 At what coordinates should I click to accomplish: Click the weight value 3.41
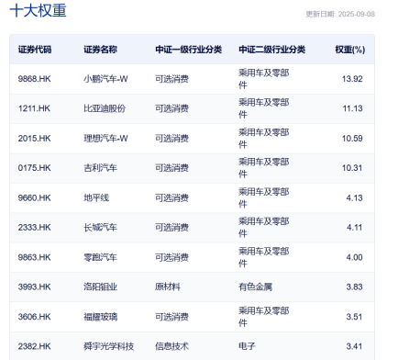[x=354, y=346]
